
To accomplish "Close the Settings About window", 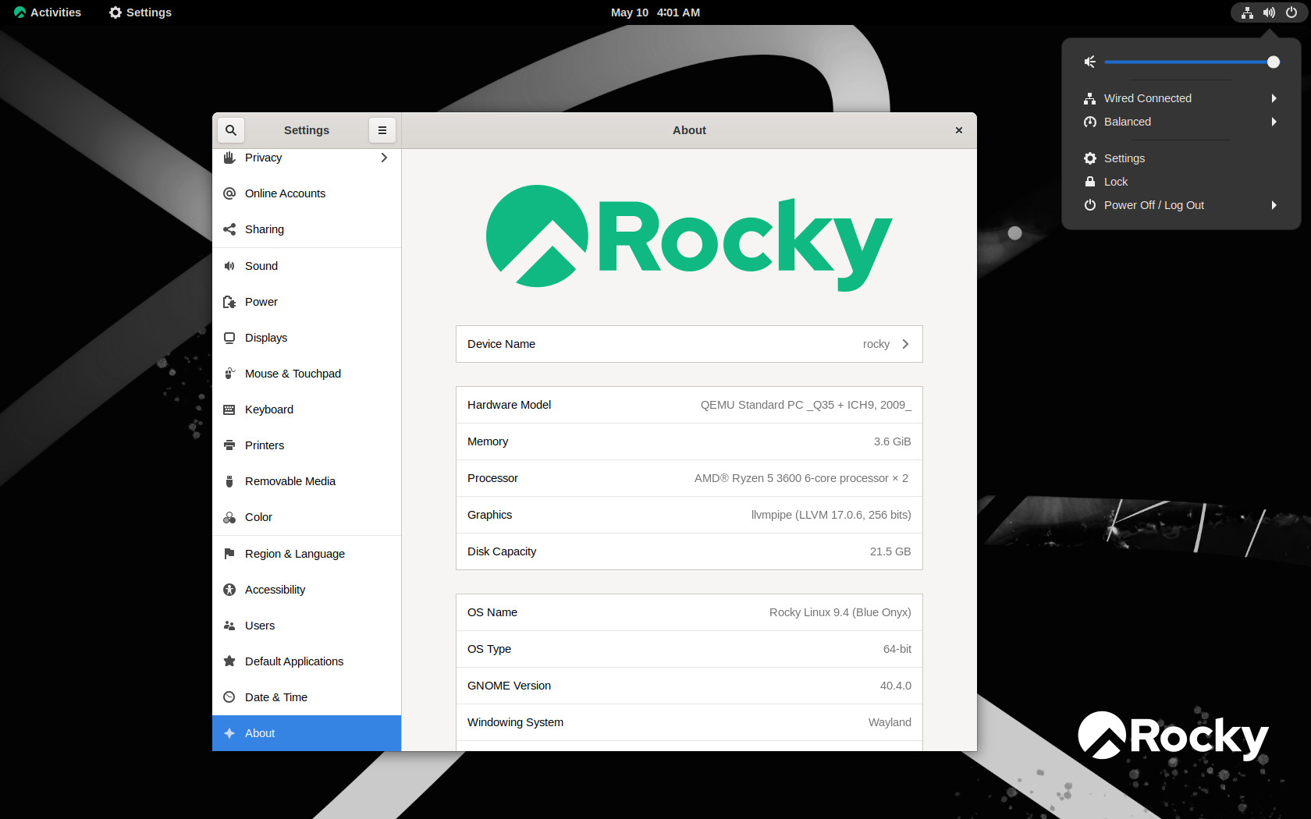I will [959, 130].
